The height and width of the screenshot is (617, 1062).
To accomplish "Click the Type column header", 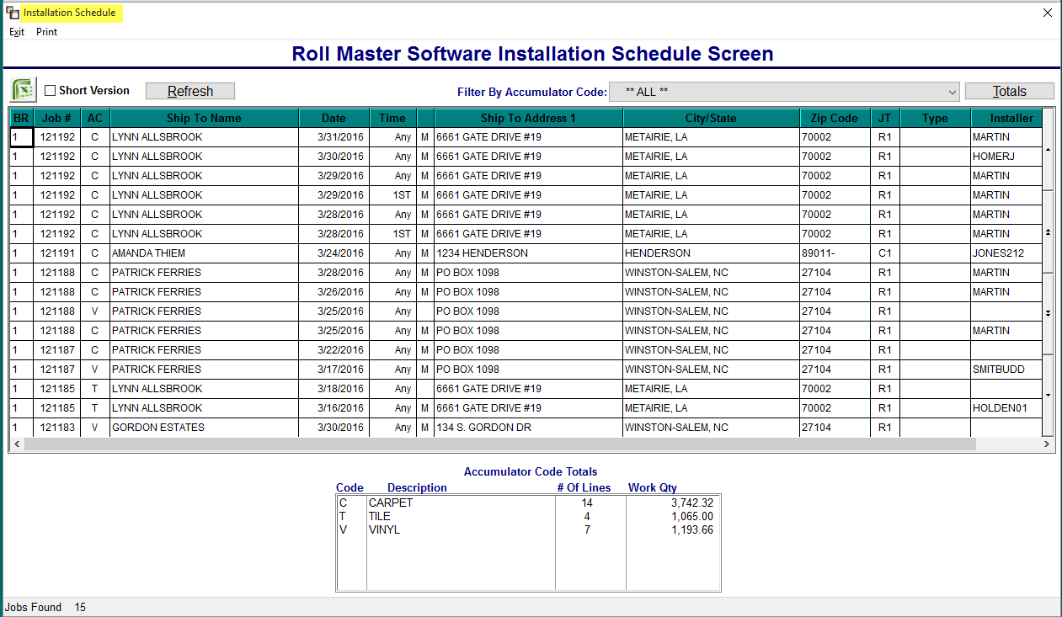I will coord(935,118).
